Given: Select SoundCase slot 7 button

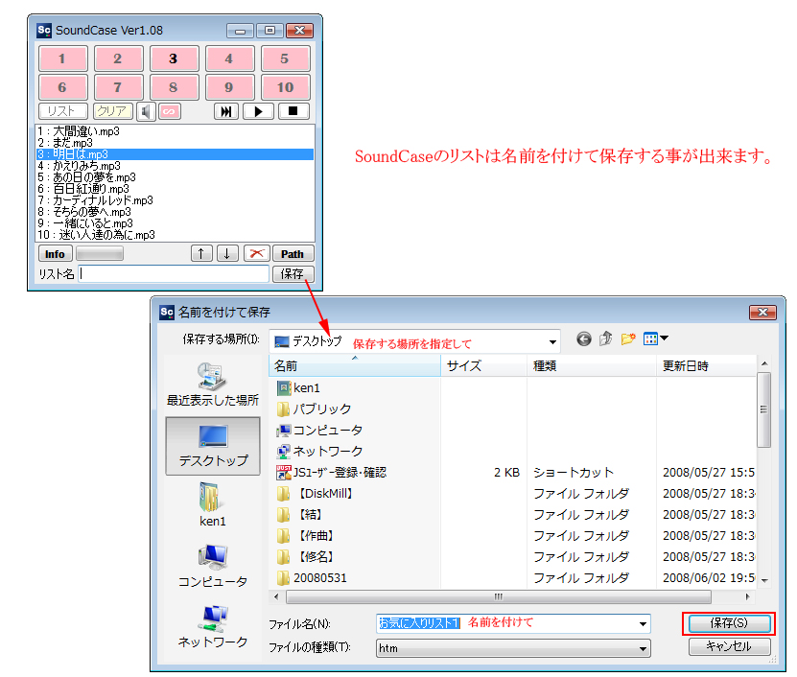Looking at the screenshot, I should pos(118,87).
